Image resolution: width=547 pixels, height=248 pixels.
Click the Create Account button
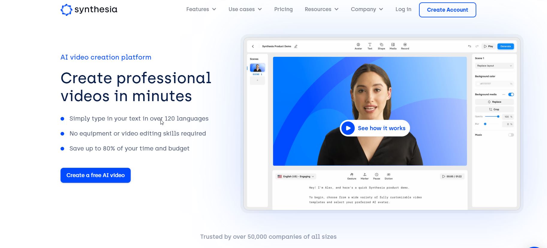coord(447,10)
